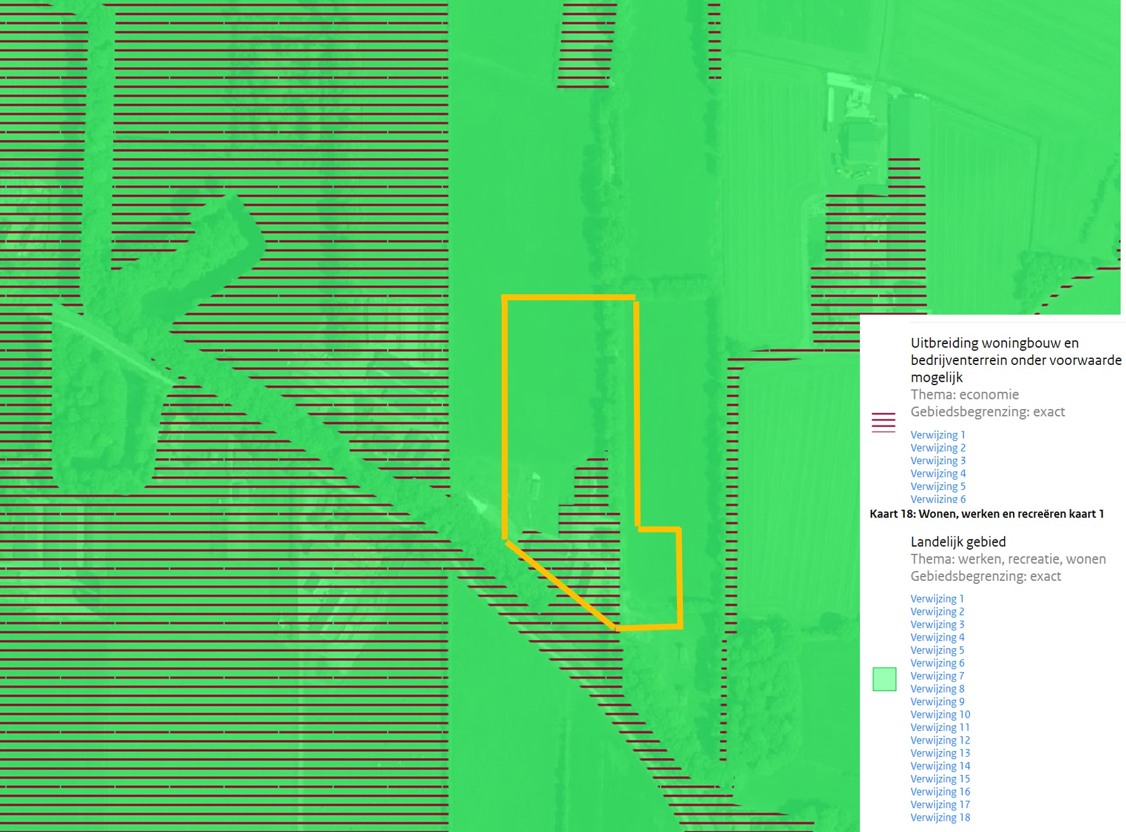Select the Verwijzing 16 link
1126x832 pixels.
(940, 792)
